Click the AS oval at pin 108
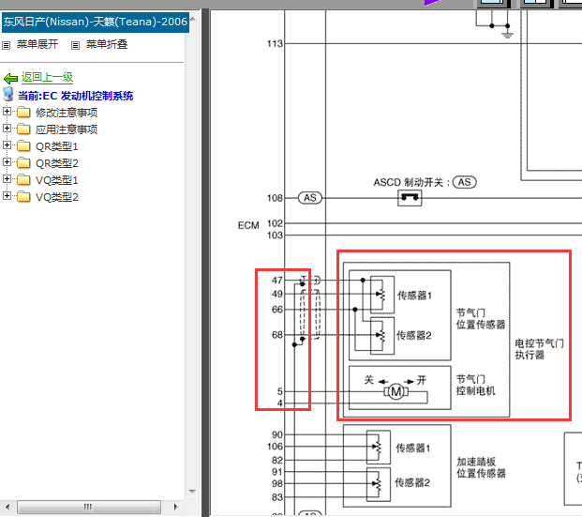Image resolution: width=582 pixels, height=517 pixels. [x=310, y=198]
